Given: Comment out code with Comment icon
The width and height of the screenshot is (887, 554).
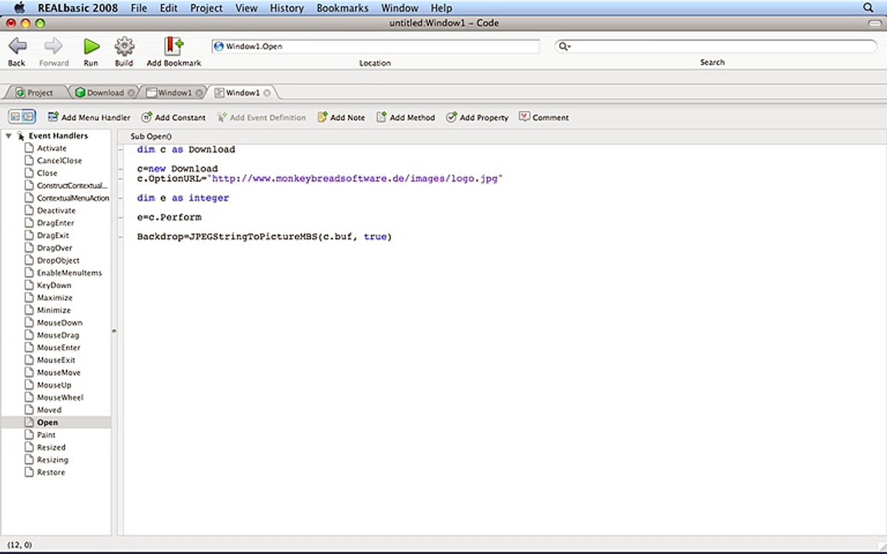Looking at the screenshot, I should (524, 117).
